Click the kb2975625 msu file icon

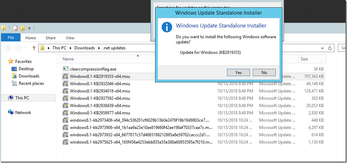point(65,142)
